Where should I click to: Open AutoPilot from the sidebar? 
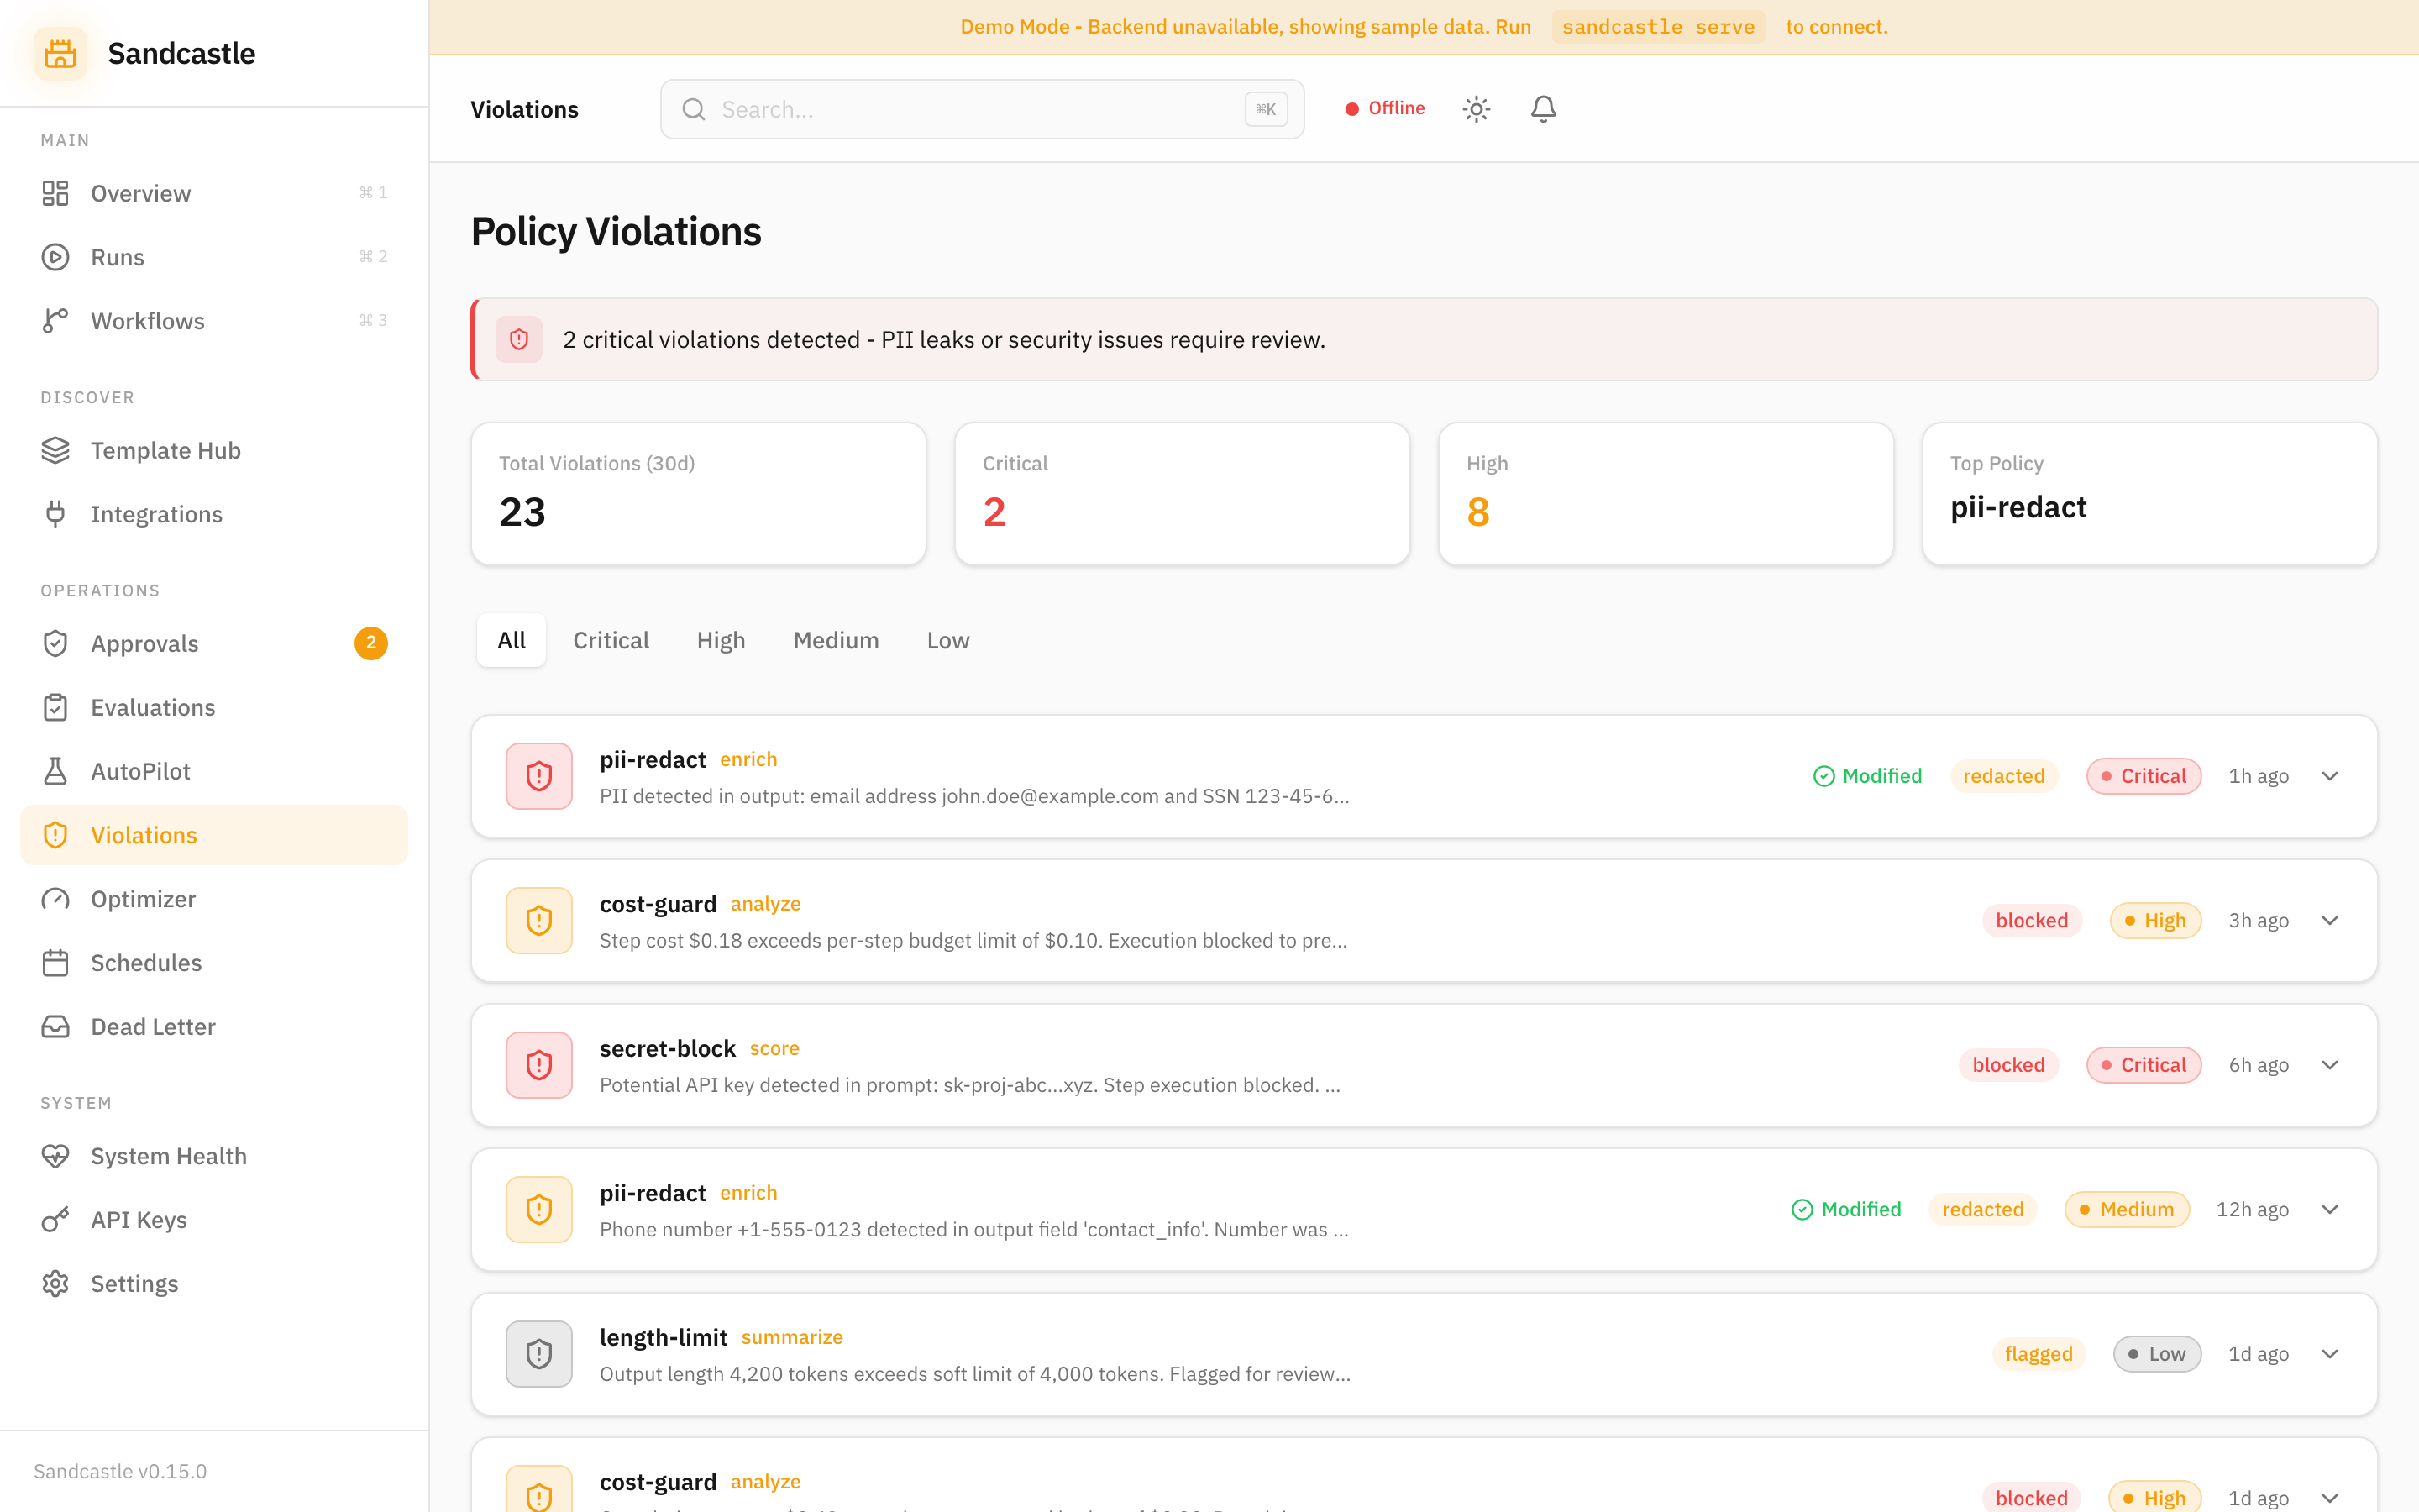tap(141, 770)
